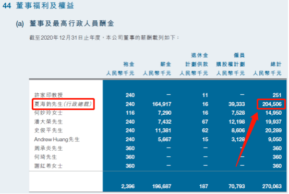This screenshot has width=289, height=194.
Task: Select the pension value 67
Action: [205, 122]
